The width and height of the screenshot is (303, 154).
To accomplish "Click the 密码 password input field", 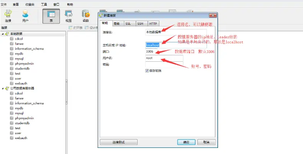I will click(x=164, y=64).
